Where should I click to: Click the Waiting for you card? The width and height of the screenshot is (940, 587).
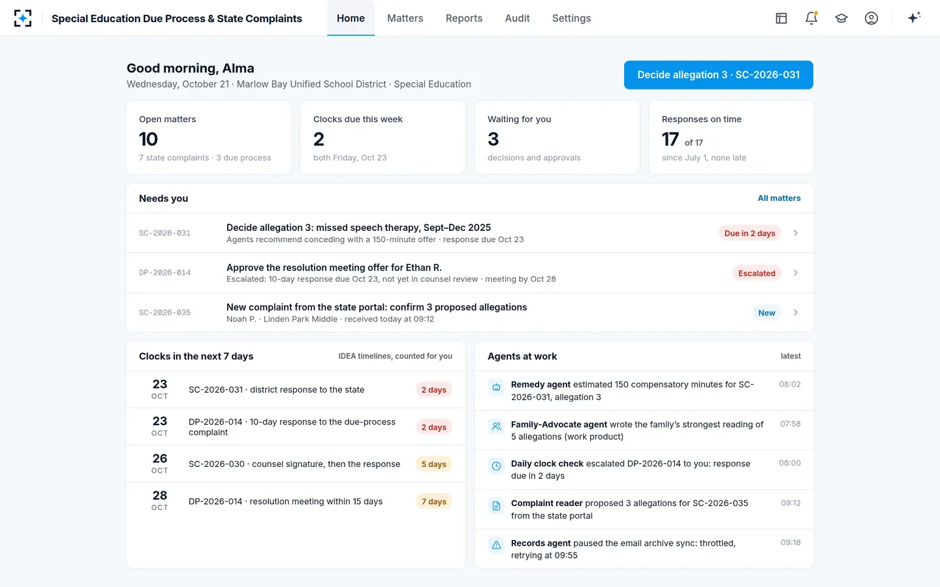coord(557,137)
